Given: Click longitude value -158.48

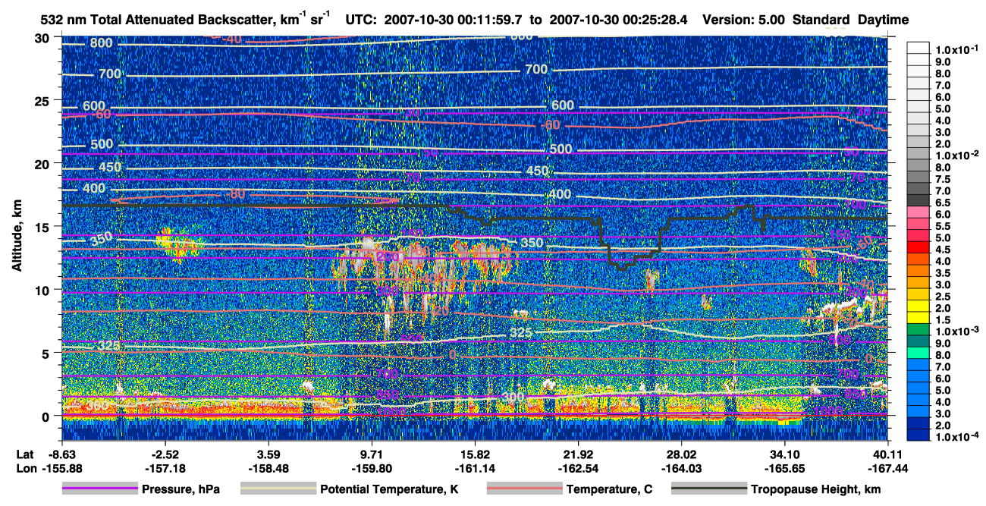Looking at the screenshot, I should pos(268,468).
